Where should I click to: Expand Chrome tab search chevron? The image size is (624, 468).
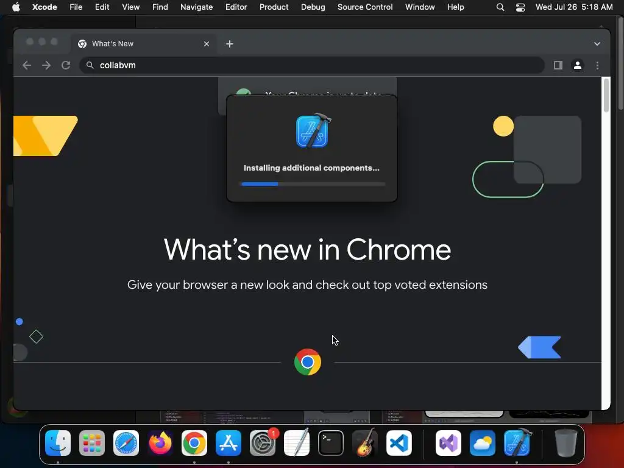click(597, 44)
